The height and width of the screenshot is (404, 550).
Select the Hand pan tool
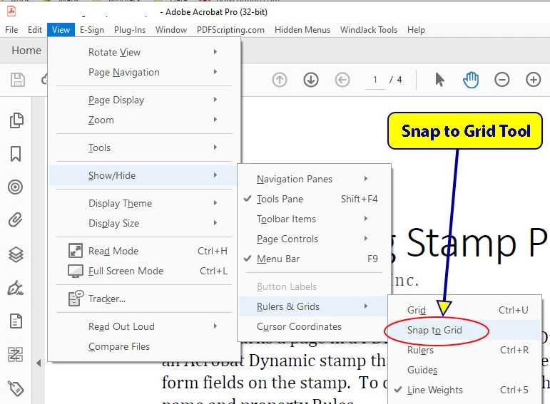click(471, 80)
